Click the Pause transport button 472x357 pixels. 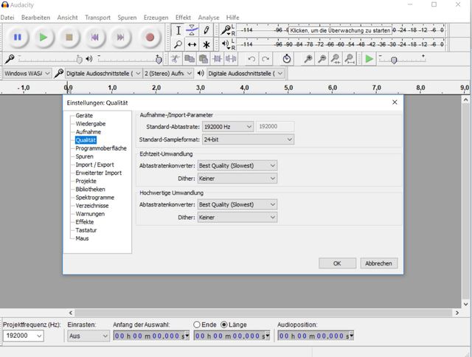pyautogui.click(x=18, y=38)
